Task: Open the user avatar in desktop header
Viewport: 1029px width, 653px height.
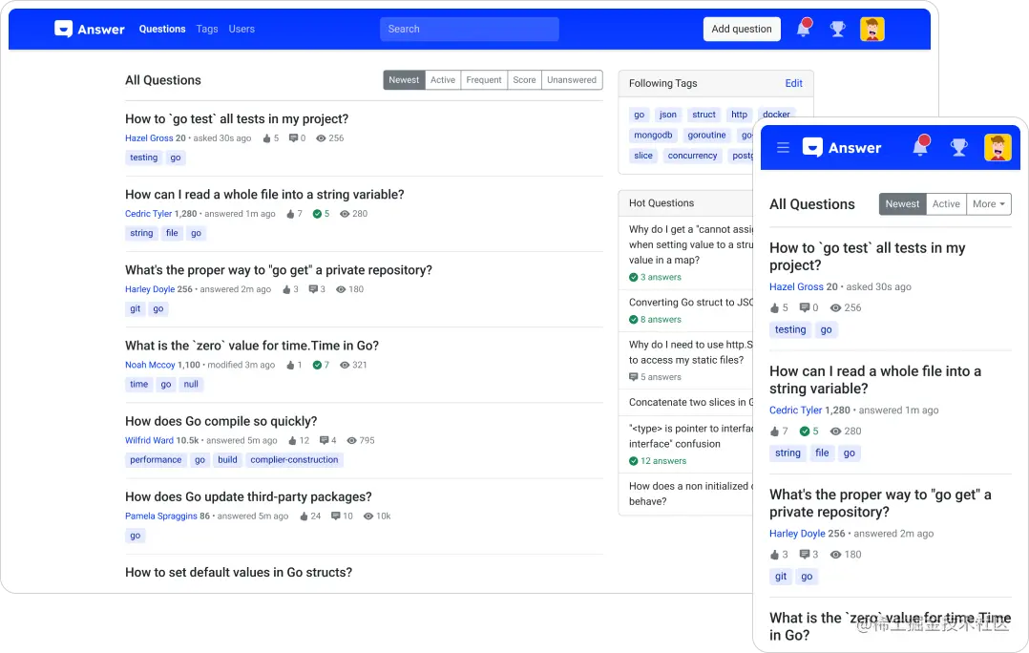Action: 872,29
